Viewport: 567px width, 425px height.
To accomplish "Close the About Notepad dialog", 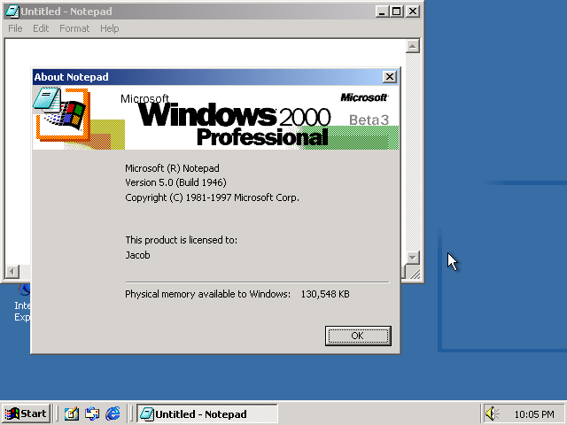I will pos(390,77).
